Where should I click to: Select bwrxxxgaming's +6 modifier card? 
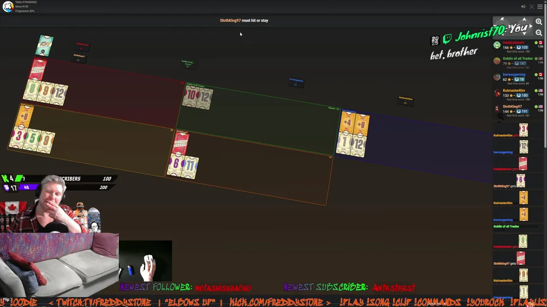[x=362, y=125]
